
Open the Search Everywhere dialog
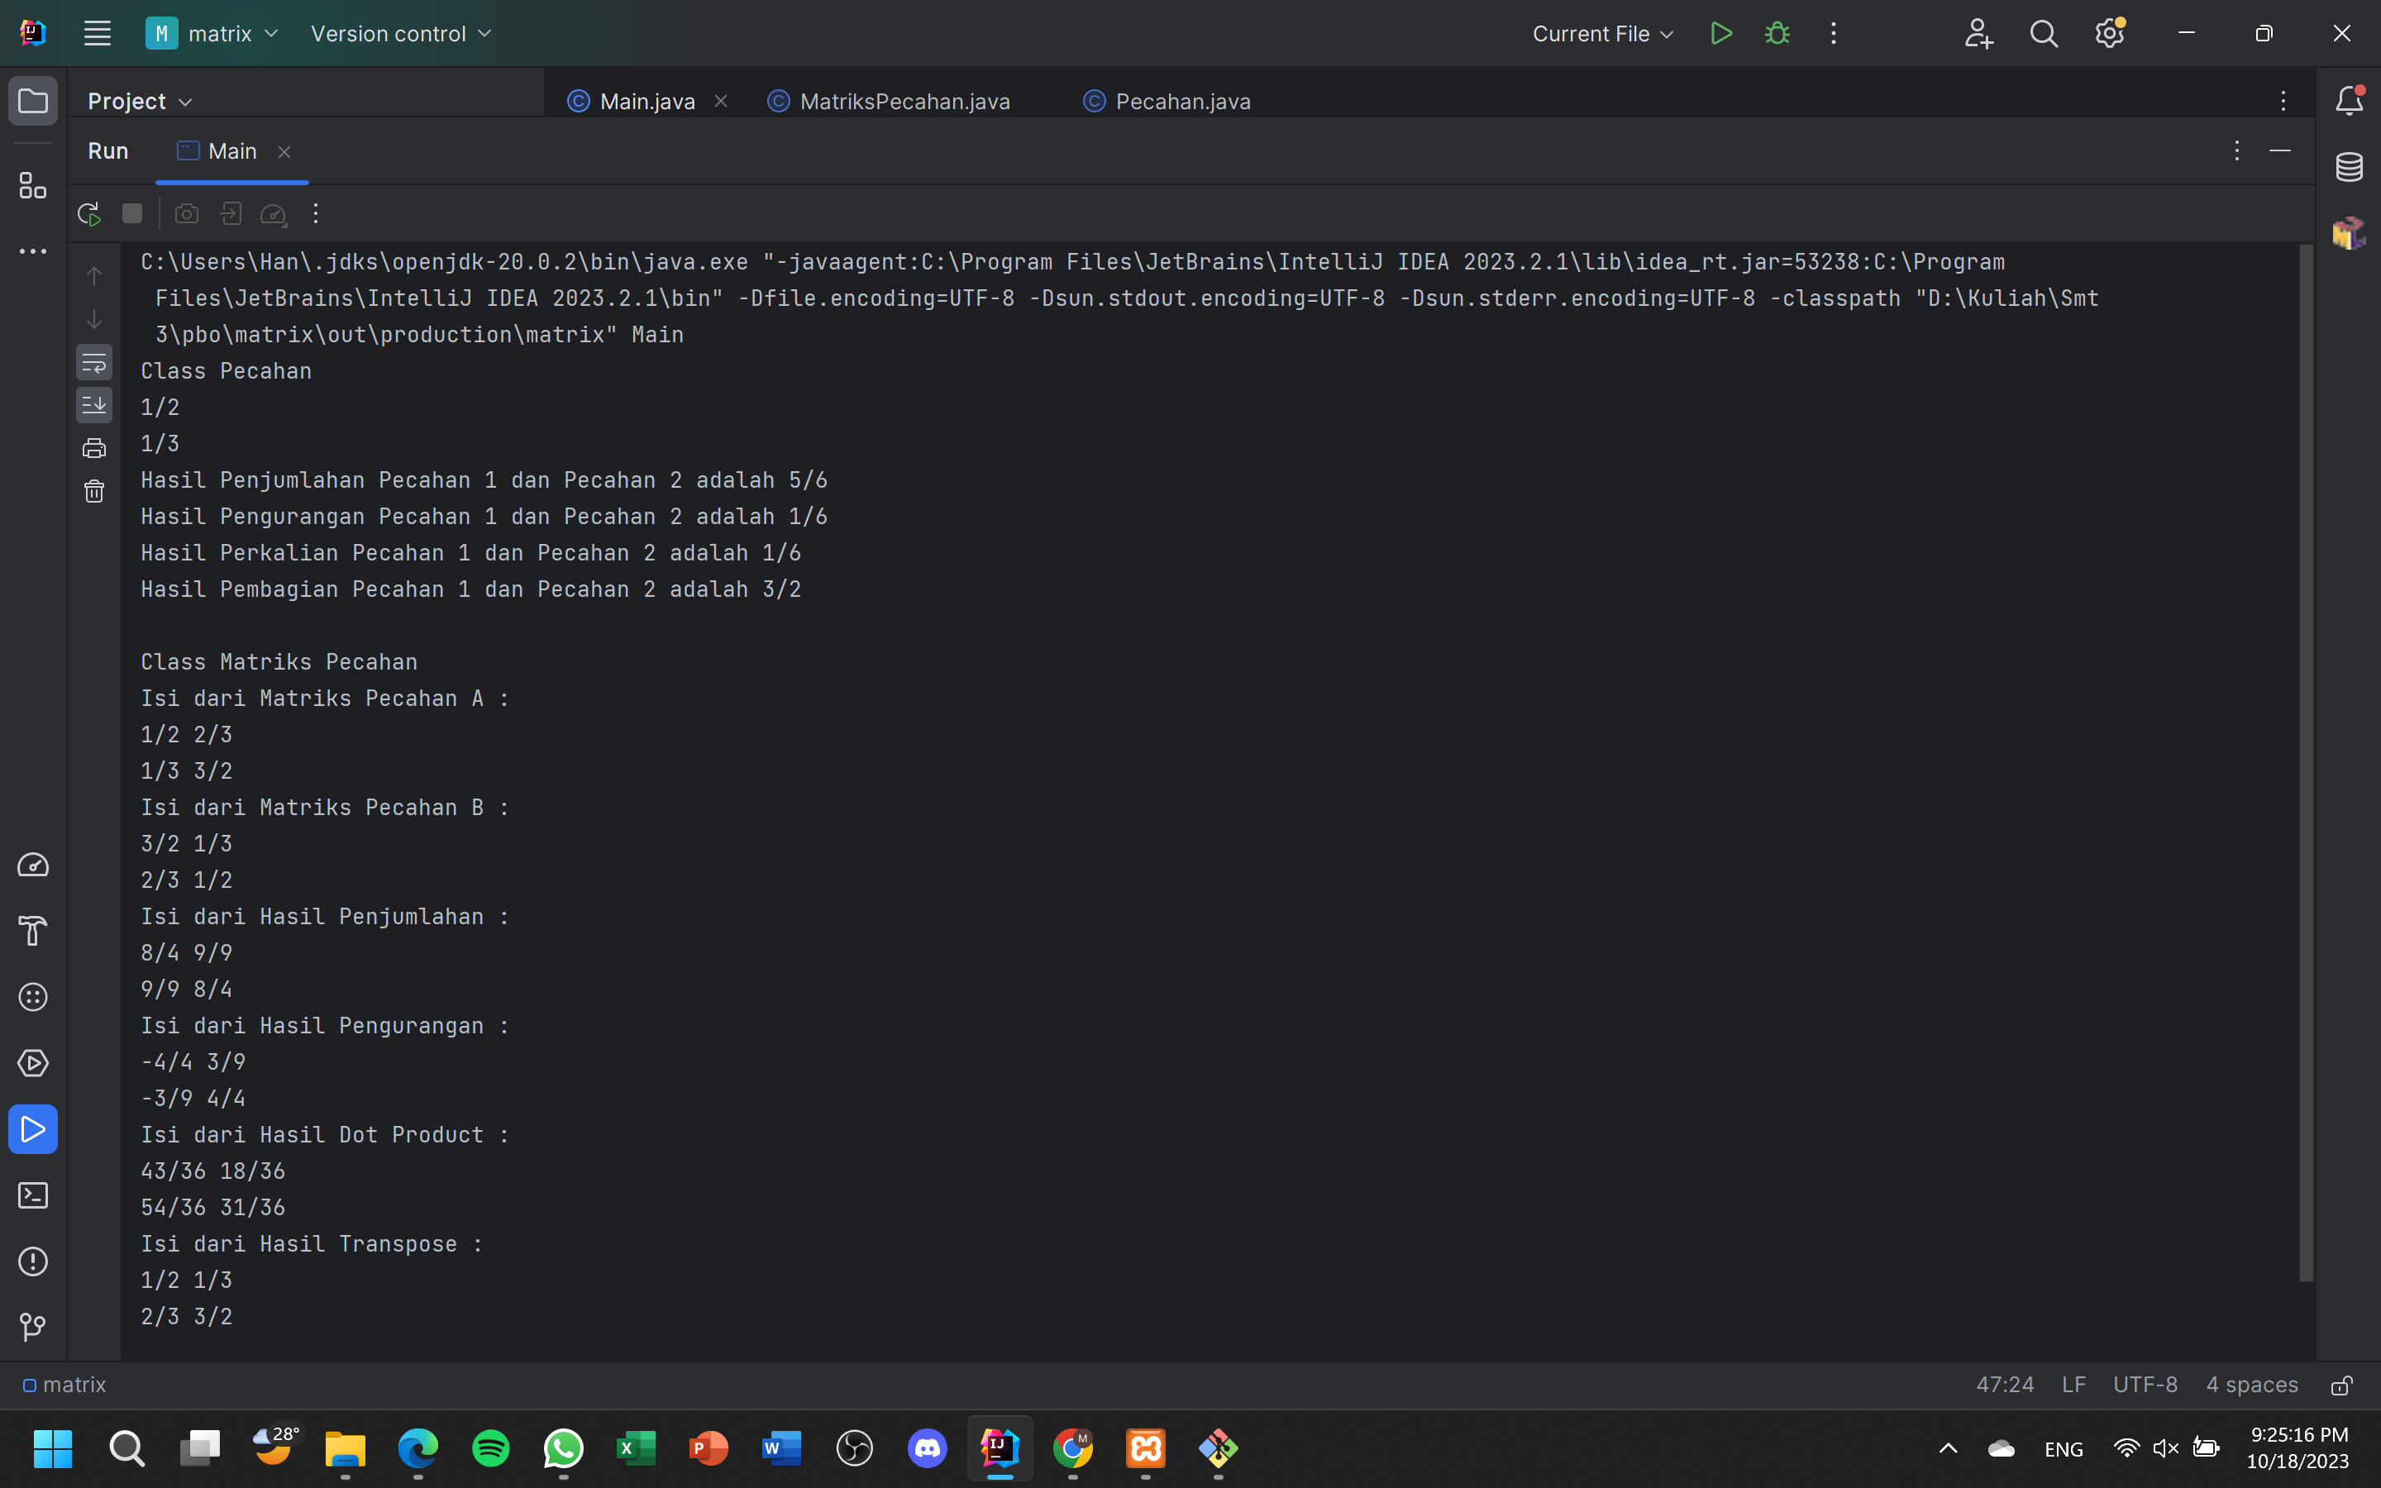(x=2044, y=32)
